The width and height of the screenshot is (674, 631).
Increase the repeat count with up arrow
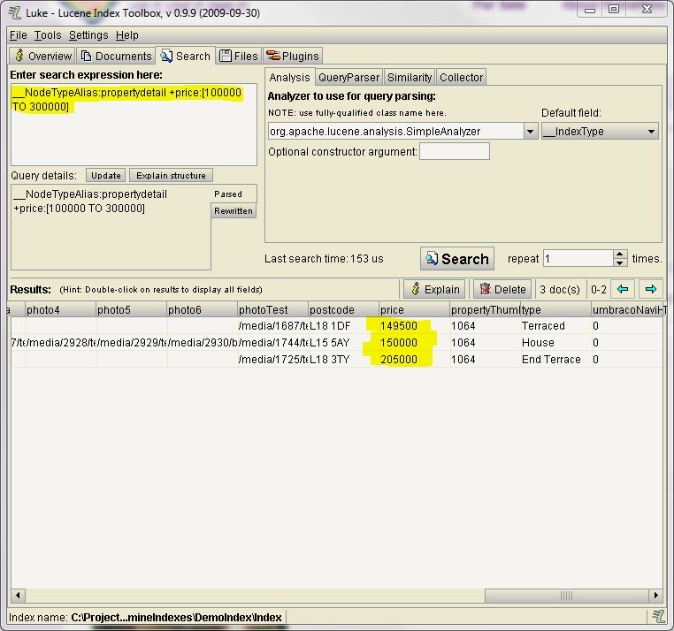[x=619, y=255]
